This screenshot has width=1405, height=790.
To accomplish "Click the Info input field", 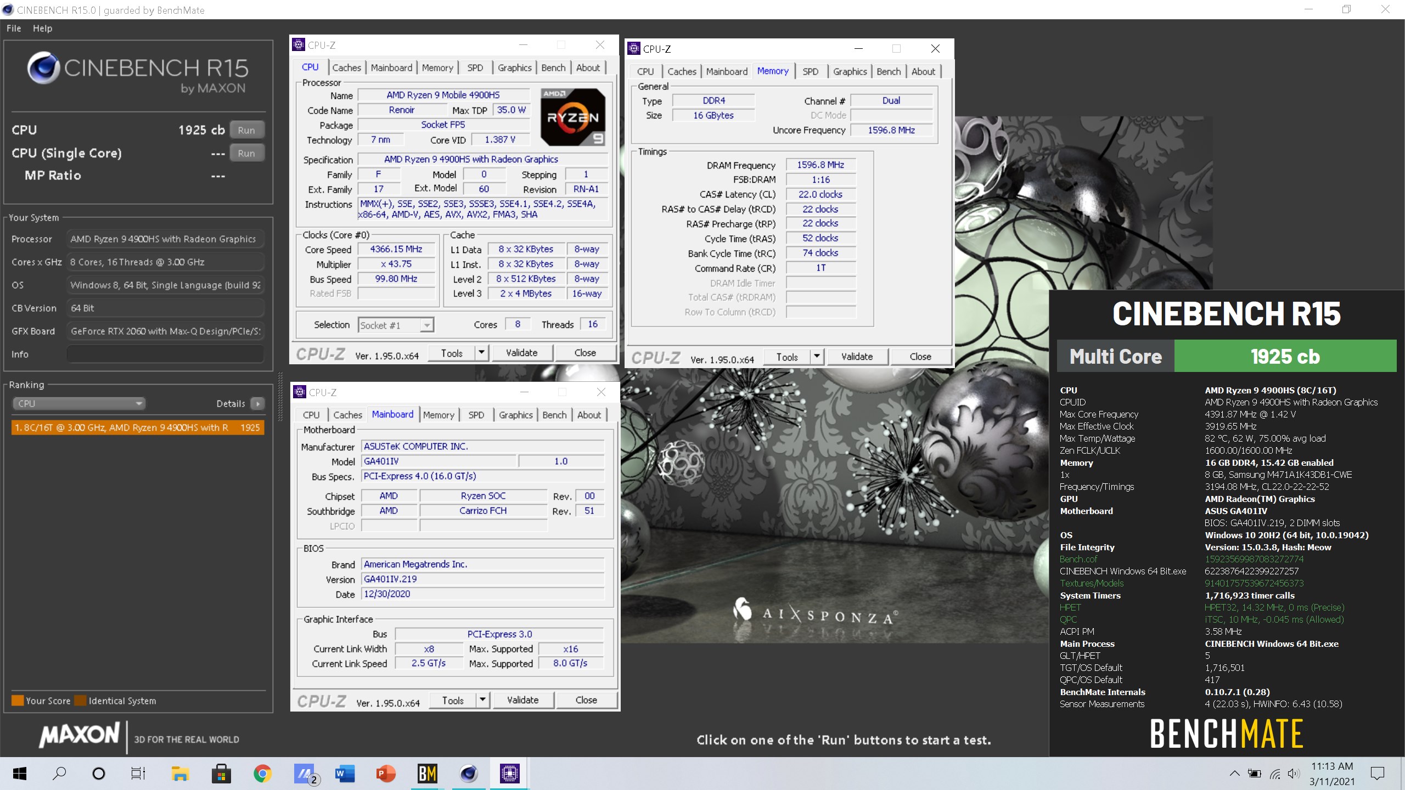I will (165, 354).
